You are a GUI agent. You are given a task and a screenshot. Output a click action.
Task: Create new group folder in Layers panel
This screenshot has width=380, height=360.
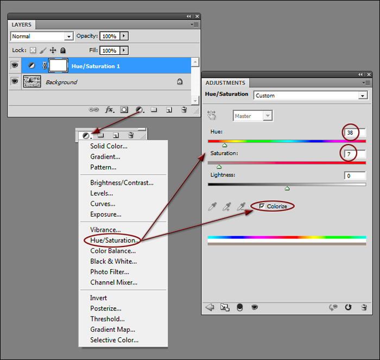click(154, 110)
